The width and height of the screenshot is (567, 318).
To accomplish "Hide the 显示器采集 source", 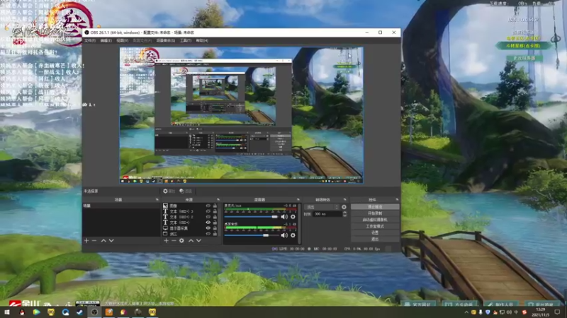I will point(208,228).
